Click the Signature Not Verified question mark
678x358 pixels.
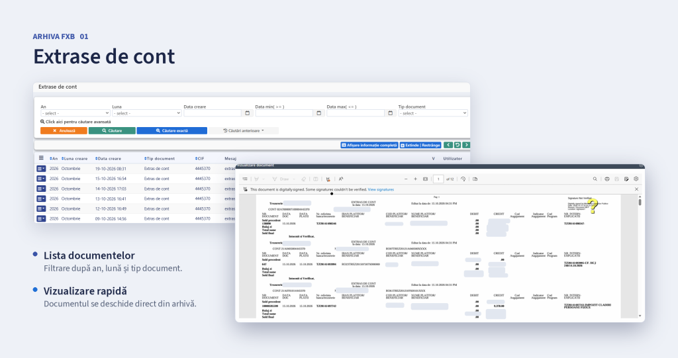(593, 206)
